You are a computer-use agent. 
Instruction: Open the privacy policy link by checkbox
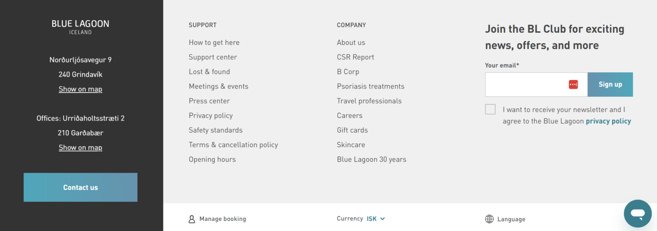[x=608, y=121]
